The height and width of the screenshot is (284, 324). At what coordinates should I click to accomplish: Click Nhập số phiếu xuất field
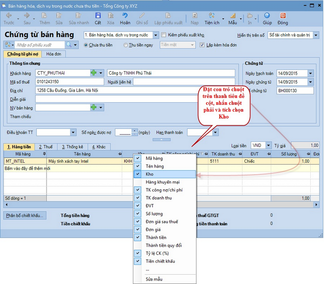pos(39,45)
